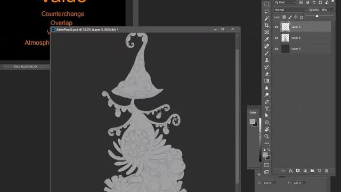The width and height of the screenshot is (341, 192).
Task: Set the toolbar foreground color
Action: click(x=265, y=155)
